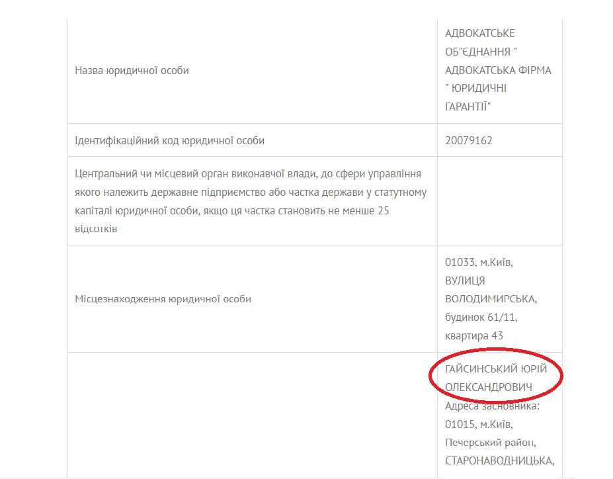Click the 'АДВОКАТСЬКЕ' word in company name

479,33
